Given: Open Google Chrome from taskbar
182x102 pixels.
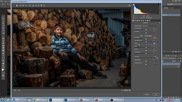Looking at the screenshot, I should tap(40, 100).
